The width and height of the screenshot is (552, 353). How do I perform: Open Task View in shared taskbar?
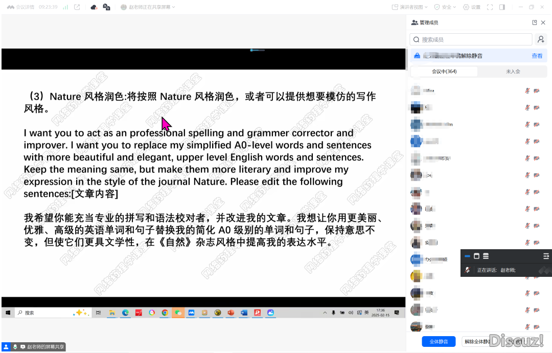tap(99, 313)
